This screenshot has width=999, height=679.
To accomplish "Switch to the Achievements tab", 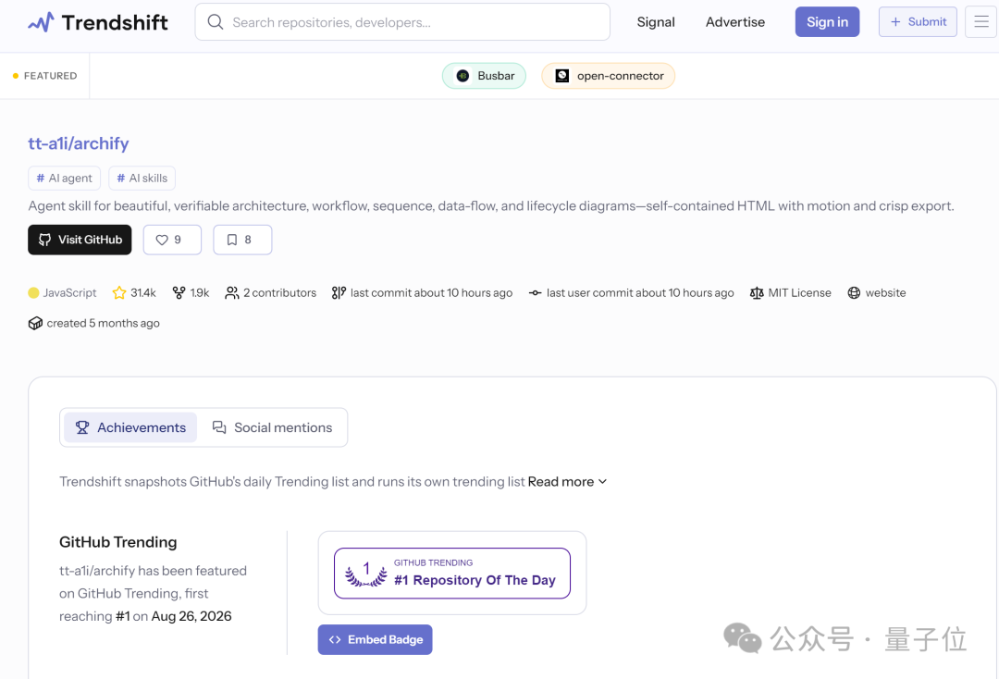I will coord(130,427).
